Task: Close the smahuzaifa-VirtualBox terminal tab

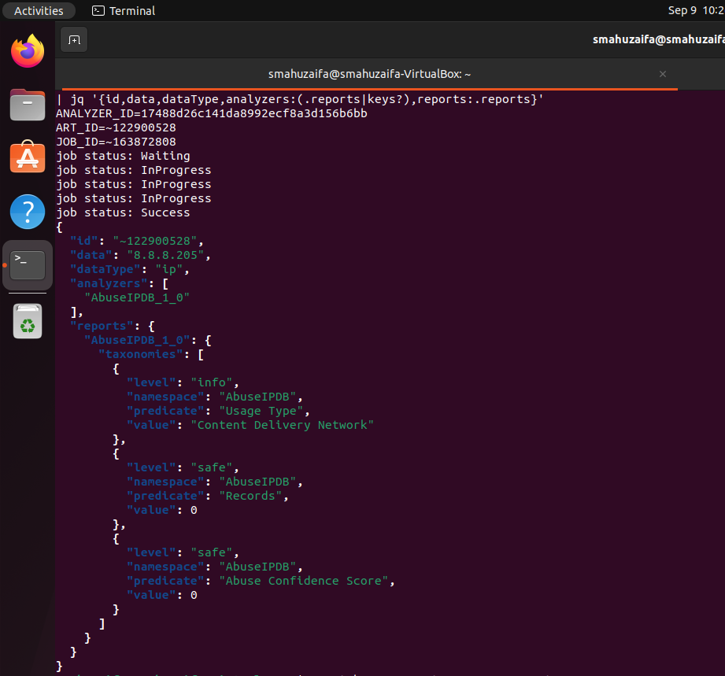Action: [x=663, y=74]
